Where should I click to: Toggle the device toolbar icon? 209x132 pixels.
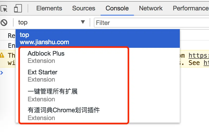[18, 8]
